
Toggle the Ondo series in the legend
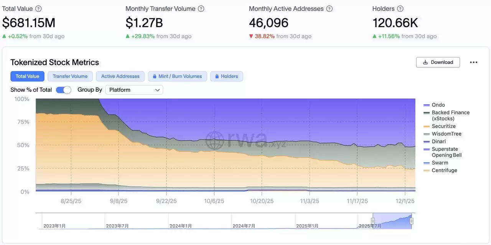pos(437,105)
